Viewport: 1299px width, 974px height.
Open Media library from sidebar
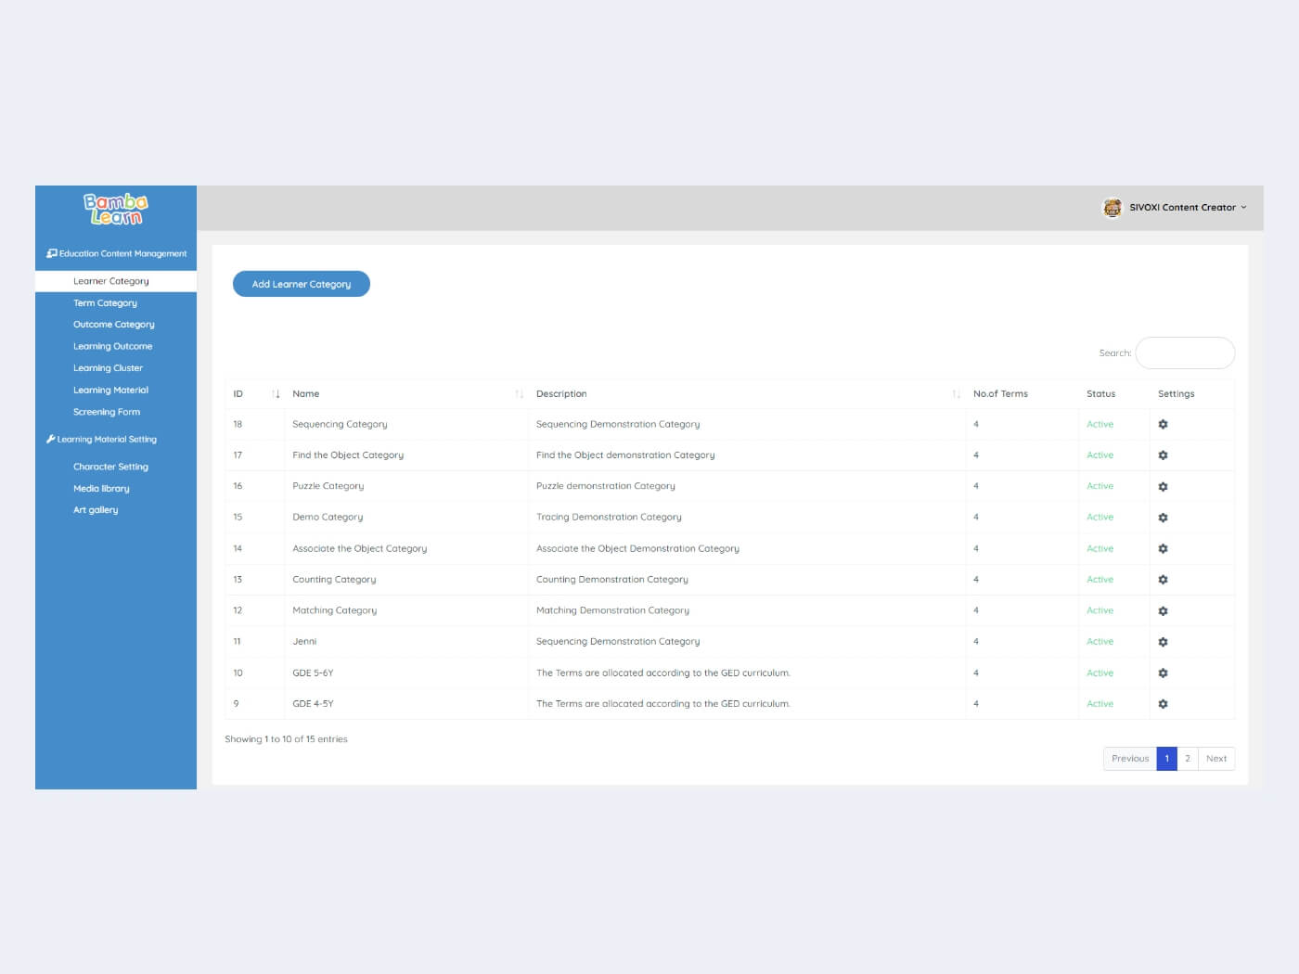click(x=101, y=489)
